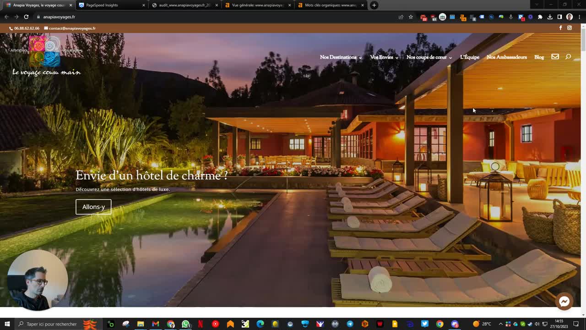
Task: Reload the page with the refresh icon
Action: pos(26,17)
